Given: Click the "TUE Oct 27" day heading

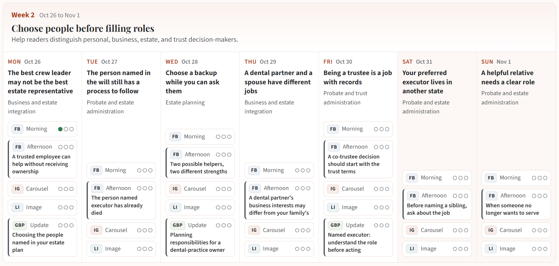Looking at the screenshot, I should coord(102,62).
